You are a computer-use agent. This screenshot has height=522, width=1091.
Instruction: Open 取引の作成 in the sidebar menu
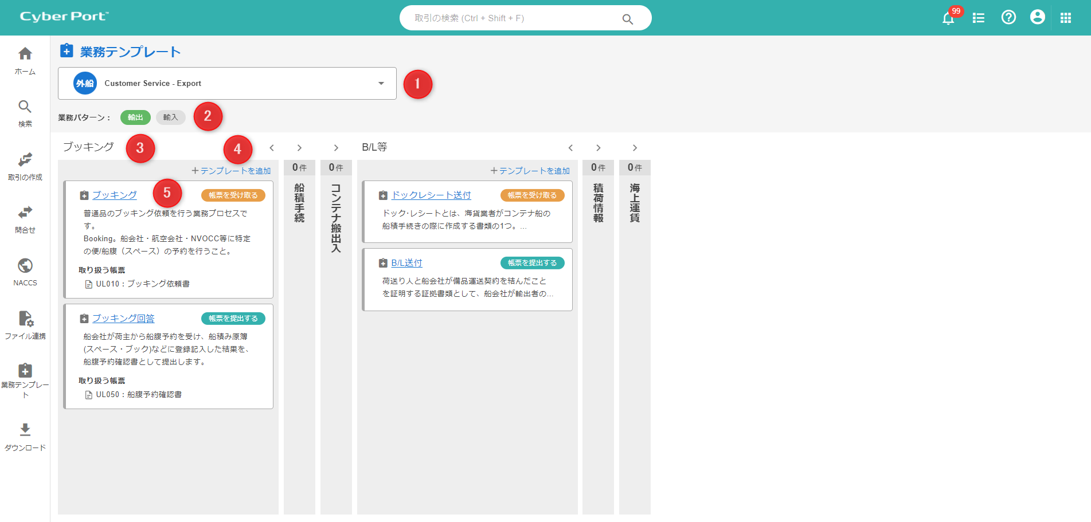tap(25, 166)
